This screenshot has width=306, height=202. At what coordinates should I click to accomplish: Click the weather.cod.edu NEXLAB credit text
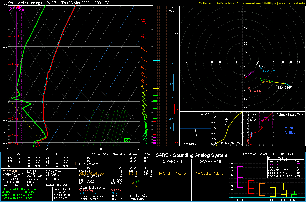pos(252,3)
